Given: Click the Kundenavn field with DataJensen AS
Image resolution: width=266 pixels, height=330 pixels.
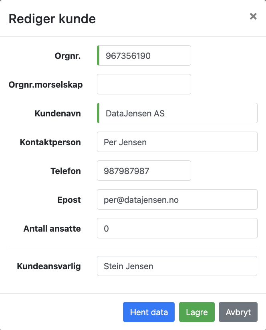Looking at the screenshot, I should click(177, 113).
